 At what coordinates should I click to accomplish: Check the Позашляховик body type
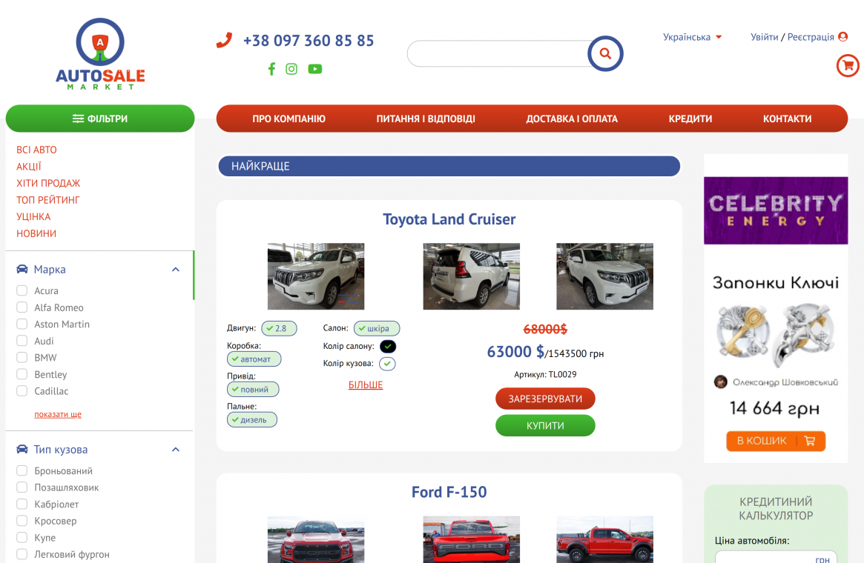pyautogui.click(x=22, y=487)
